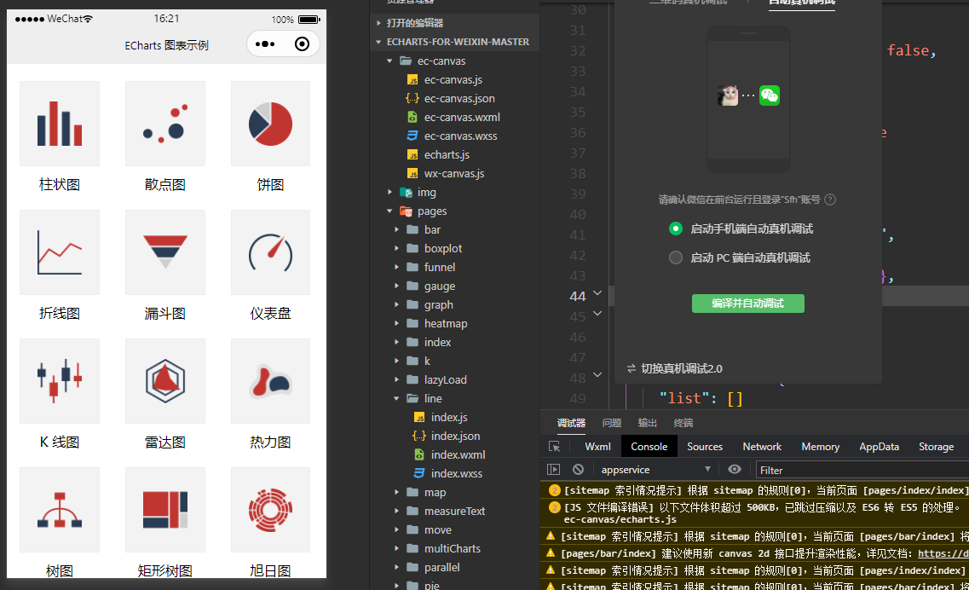969x590 pixels.
Task: Fold code at line 48 chevron
Action: click(597, 375)
